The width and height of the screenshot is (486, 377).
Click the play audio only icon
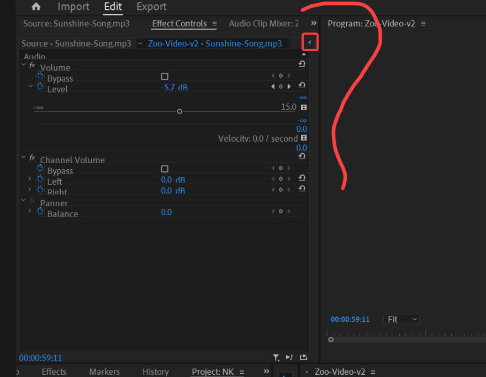pos(289,357)
